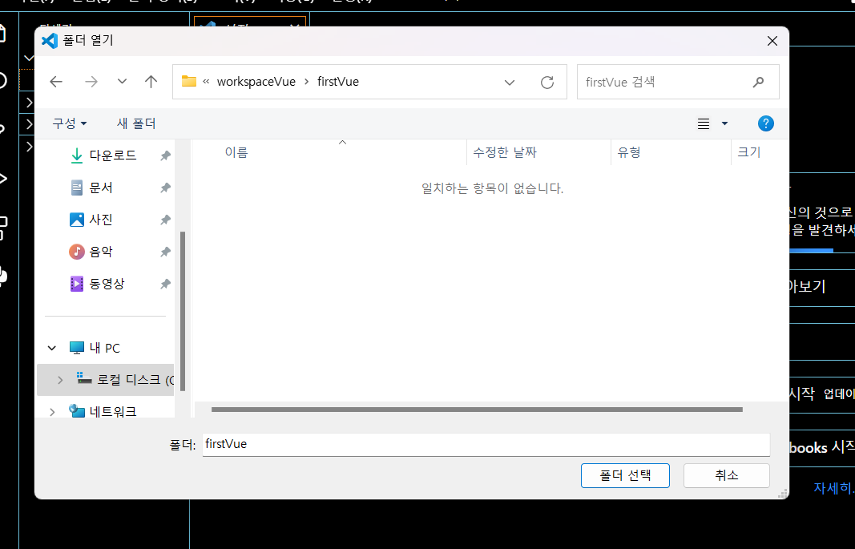Viewport: 855px width, 549px height.
Task: Click the 폴더 name input field
Action: click(x=486, y=444)
